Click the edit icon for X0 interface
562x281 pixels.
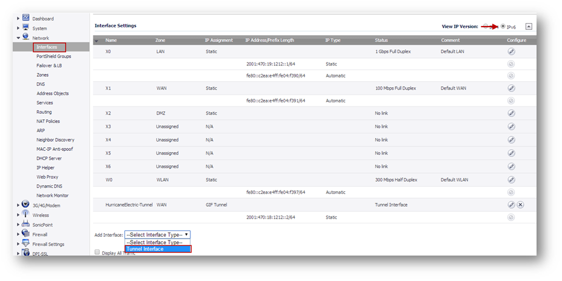point(510,51)
